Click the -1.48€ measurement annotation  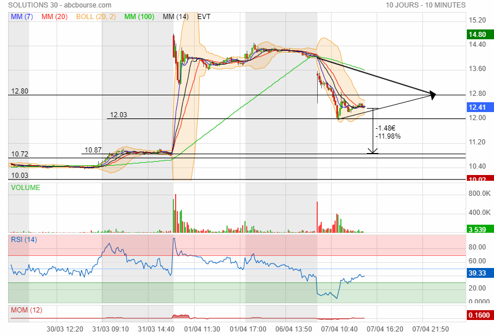pos(385,128)
